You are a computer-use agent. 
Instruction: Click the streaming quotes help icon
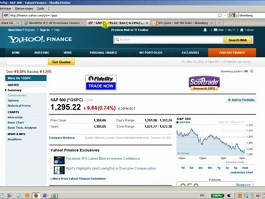pyautogui.click(x=252, y=71)
